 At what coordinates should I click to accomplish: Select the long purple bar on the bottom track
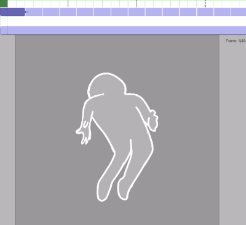(123, 30)
